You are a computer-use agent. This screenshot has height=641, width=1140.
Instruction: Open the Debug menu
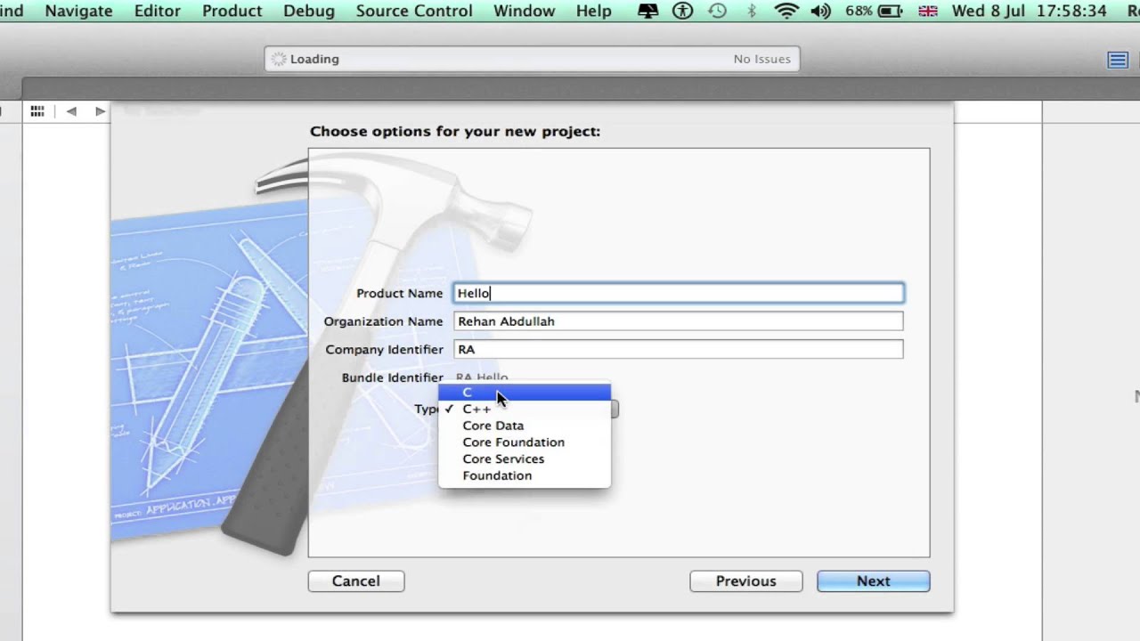(309, 11)
